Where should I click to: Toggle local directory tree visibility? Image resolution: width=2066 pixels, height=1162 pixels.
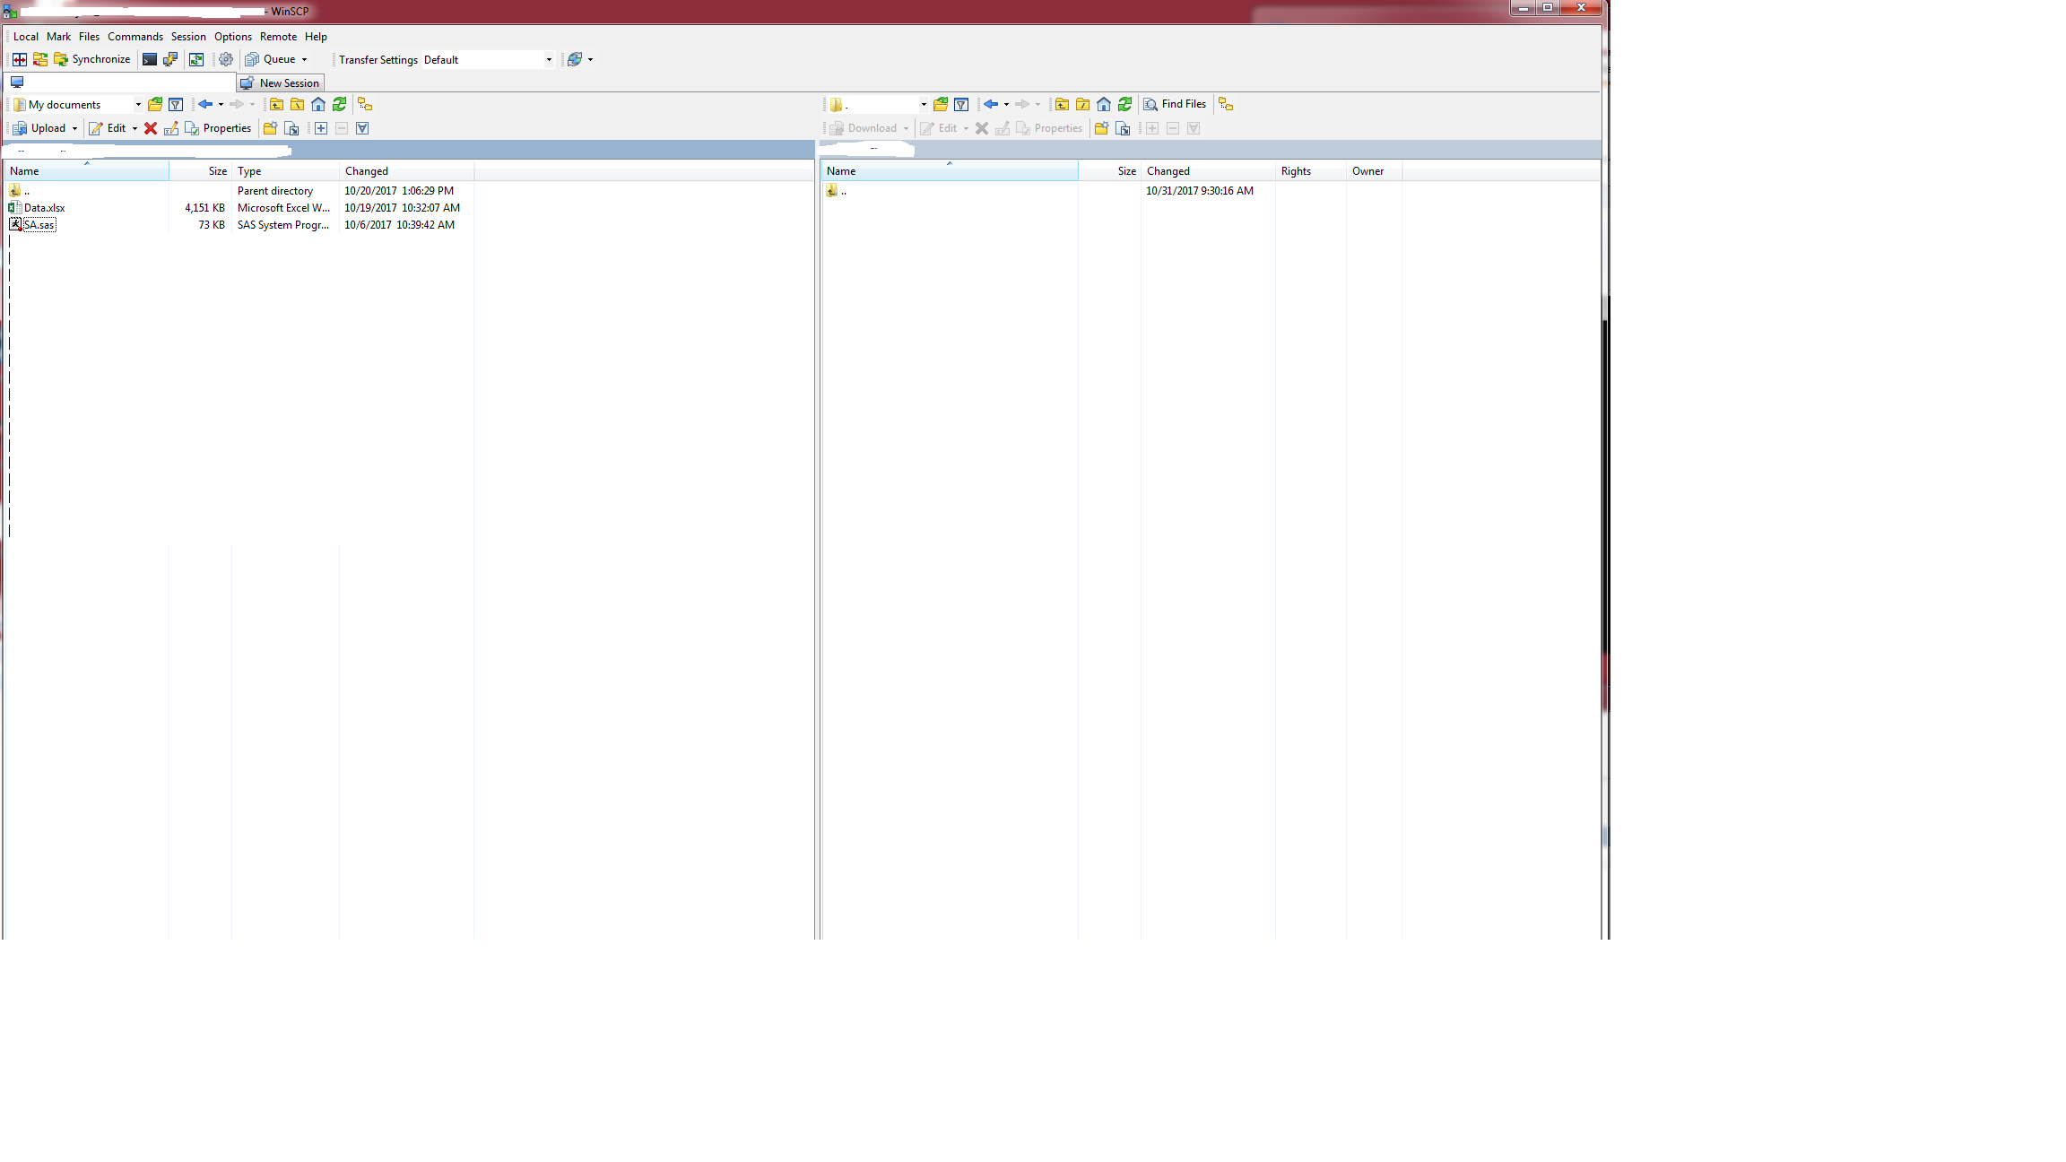[365, 105]
